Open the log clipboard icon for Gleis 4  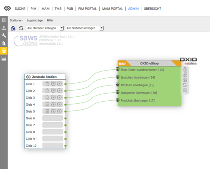point(47,104)
